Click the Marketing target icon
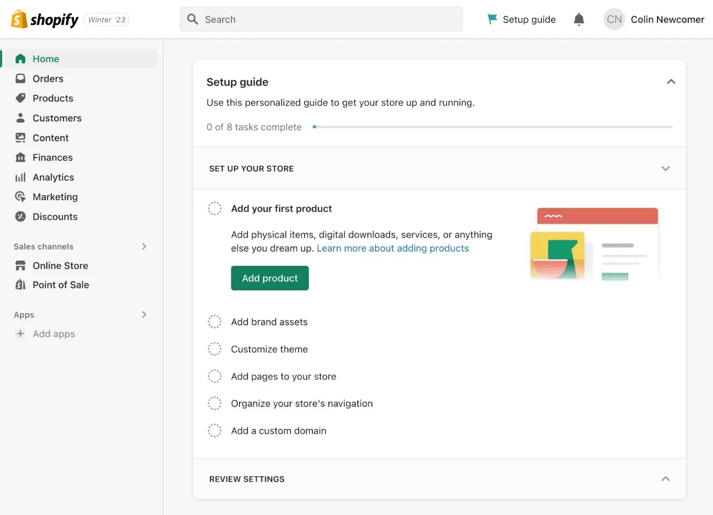The image size is (713, 515). tap(20, 196)
